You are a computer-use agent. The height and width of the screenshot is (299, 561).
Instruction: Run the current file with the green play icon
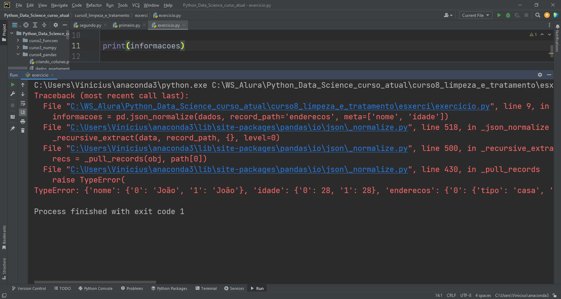[499, 15]
